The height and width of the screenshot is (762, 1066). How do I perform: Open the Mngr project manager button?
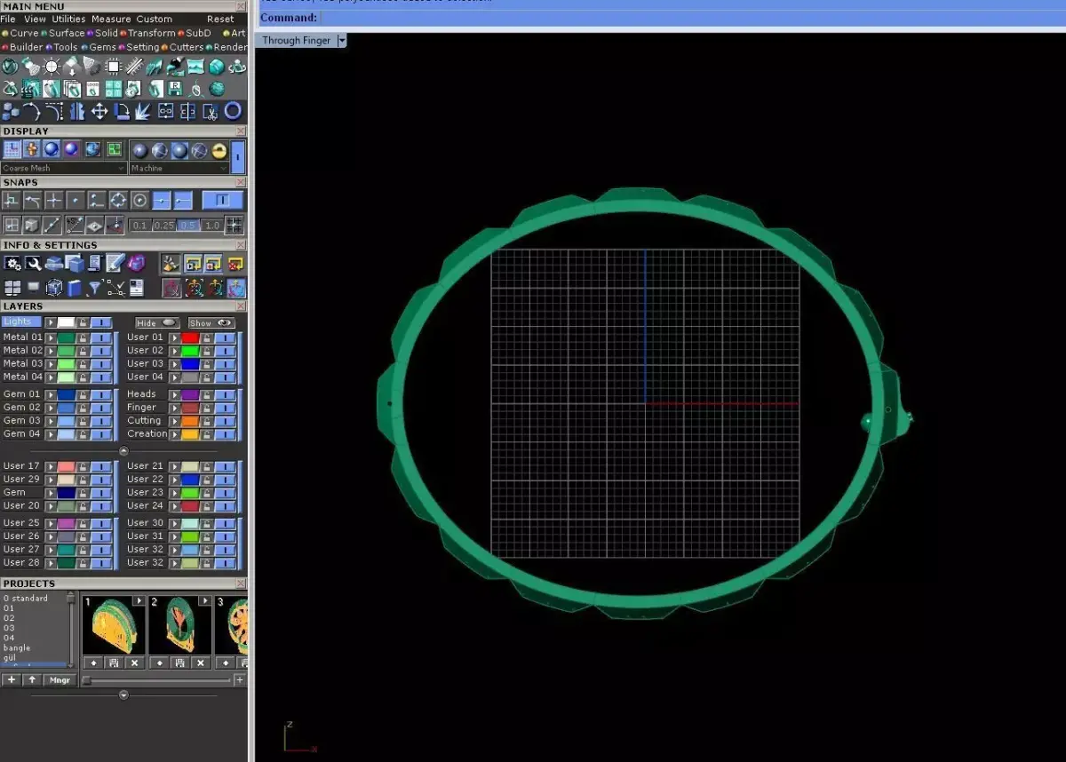pos(60,680)
